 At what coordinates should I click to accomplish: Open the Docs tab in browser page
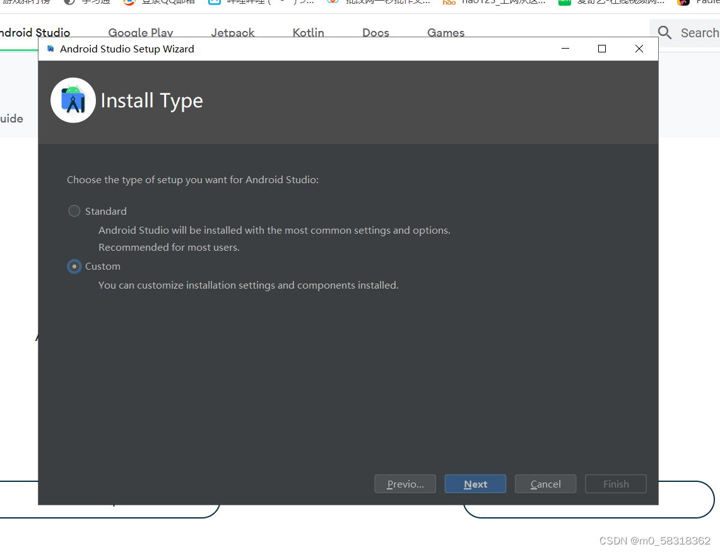(x=375, y=32)
